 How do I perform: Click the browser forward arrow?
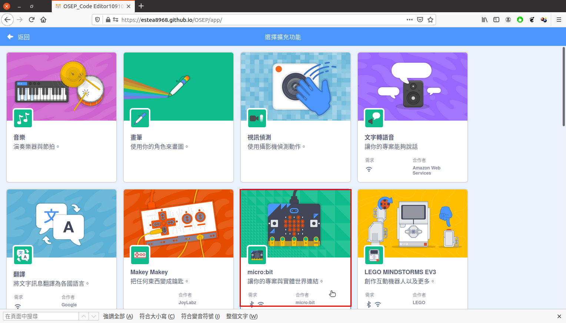coord(20,20)
